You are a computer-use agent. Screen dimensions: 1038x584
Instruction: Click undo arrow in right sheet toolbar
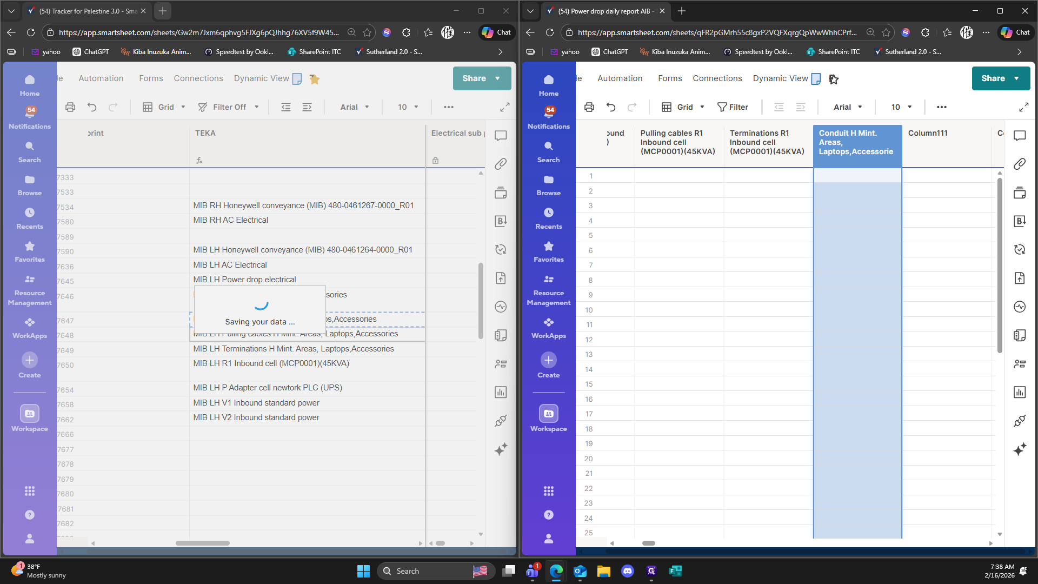(x=611, y=107)
